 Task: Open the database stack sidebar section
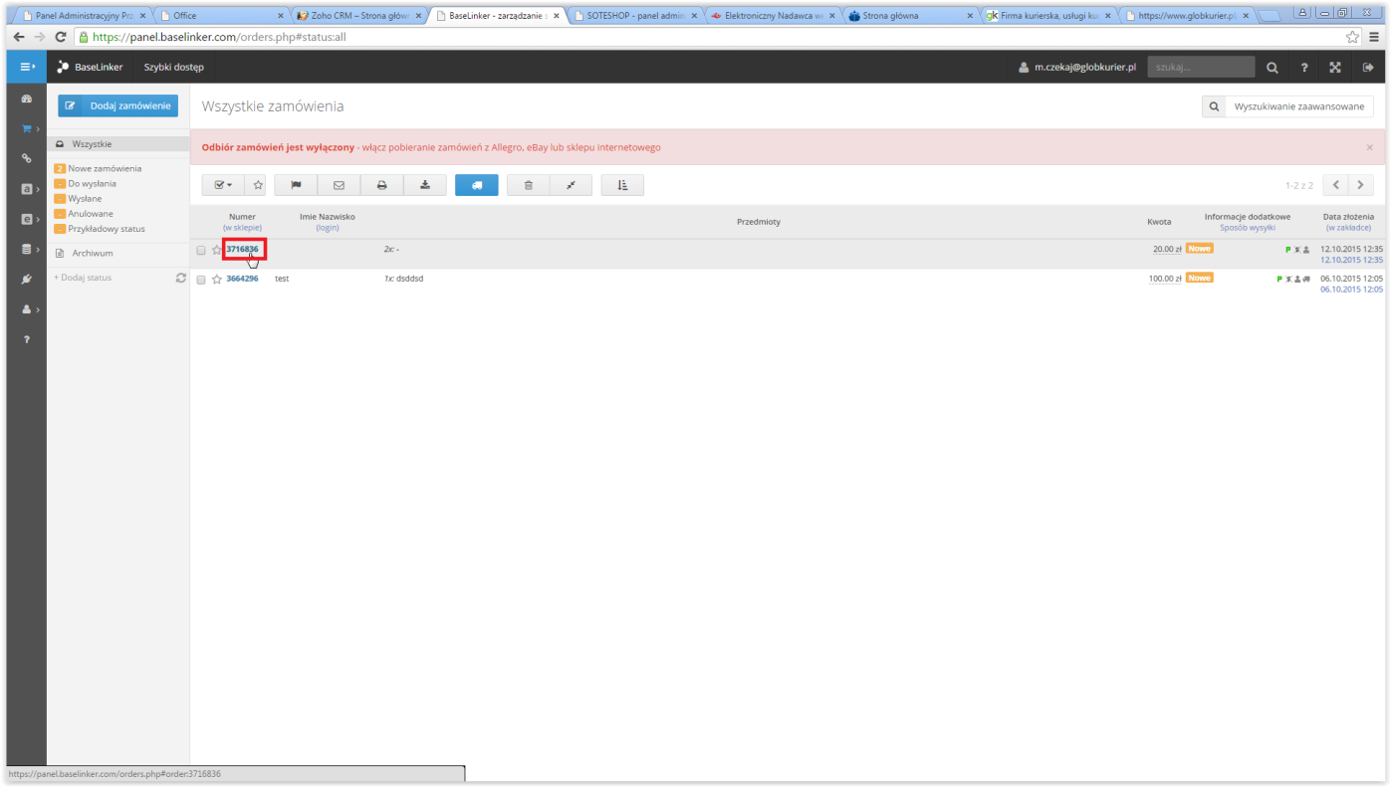27,250
